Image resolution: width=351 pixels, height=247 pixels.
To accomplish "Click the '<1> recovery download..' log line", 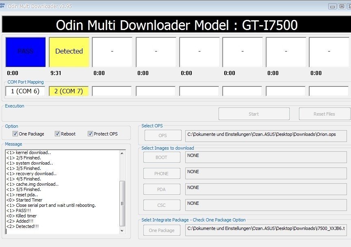I will [x=31, y=174].
